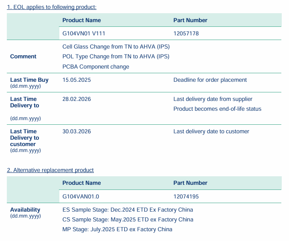Select the date 28.02.2026
The image size is (289, 241).
[x=77, y=99]
